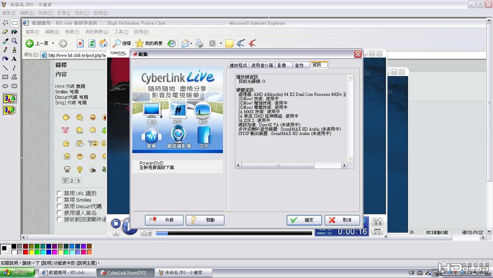
Task: Select the Airbrush tool in Paint
Action: (x=5, y=59)
